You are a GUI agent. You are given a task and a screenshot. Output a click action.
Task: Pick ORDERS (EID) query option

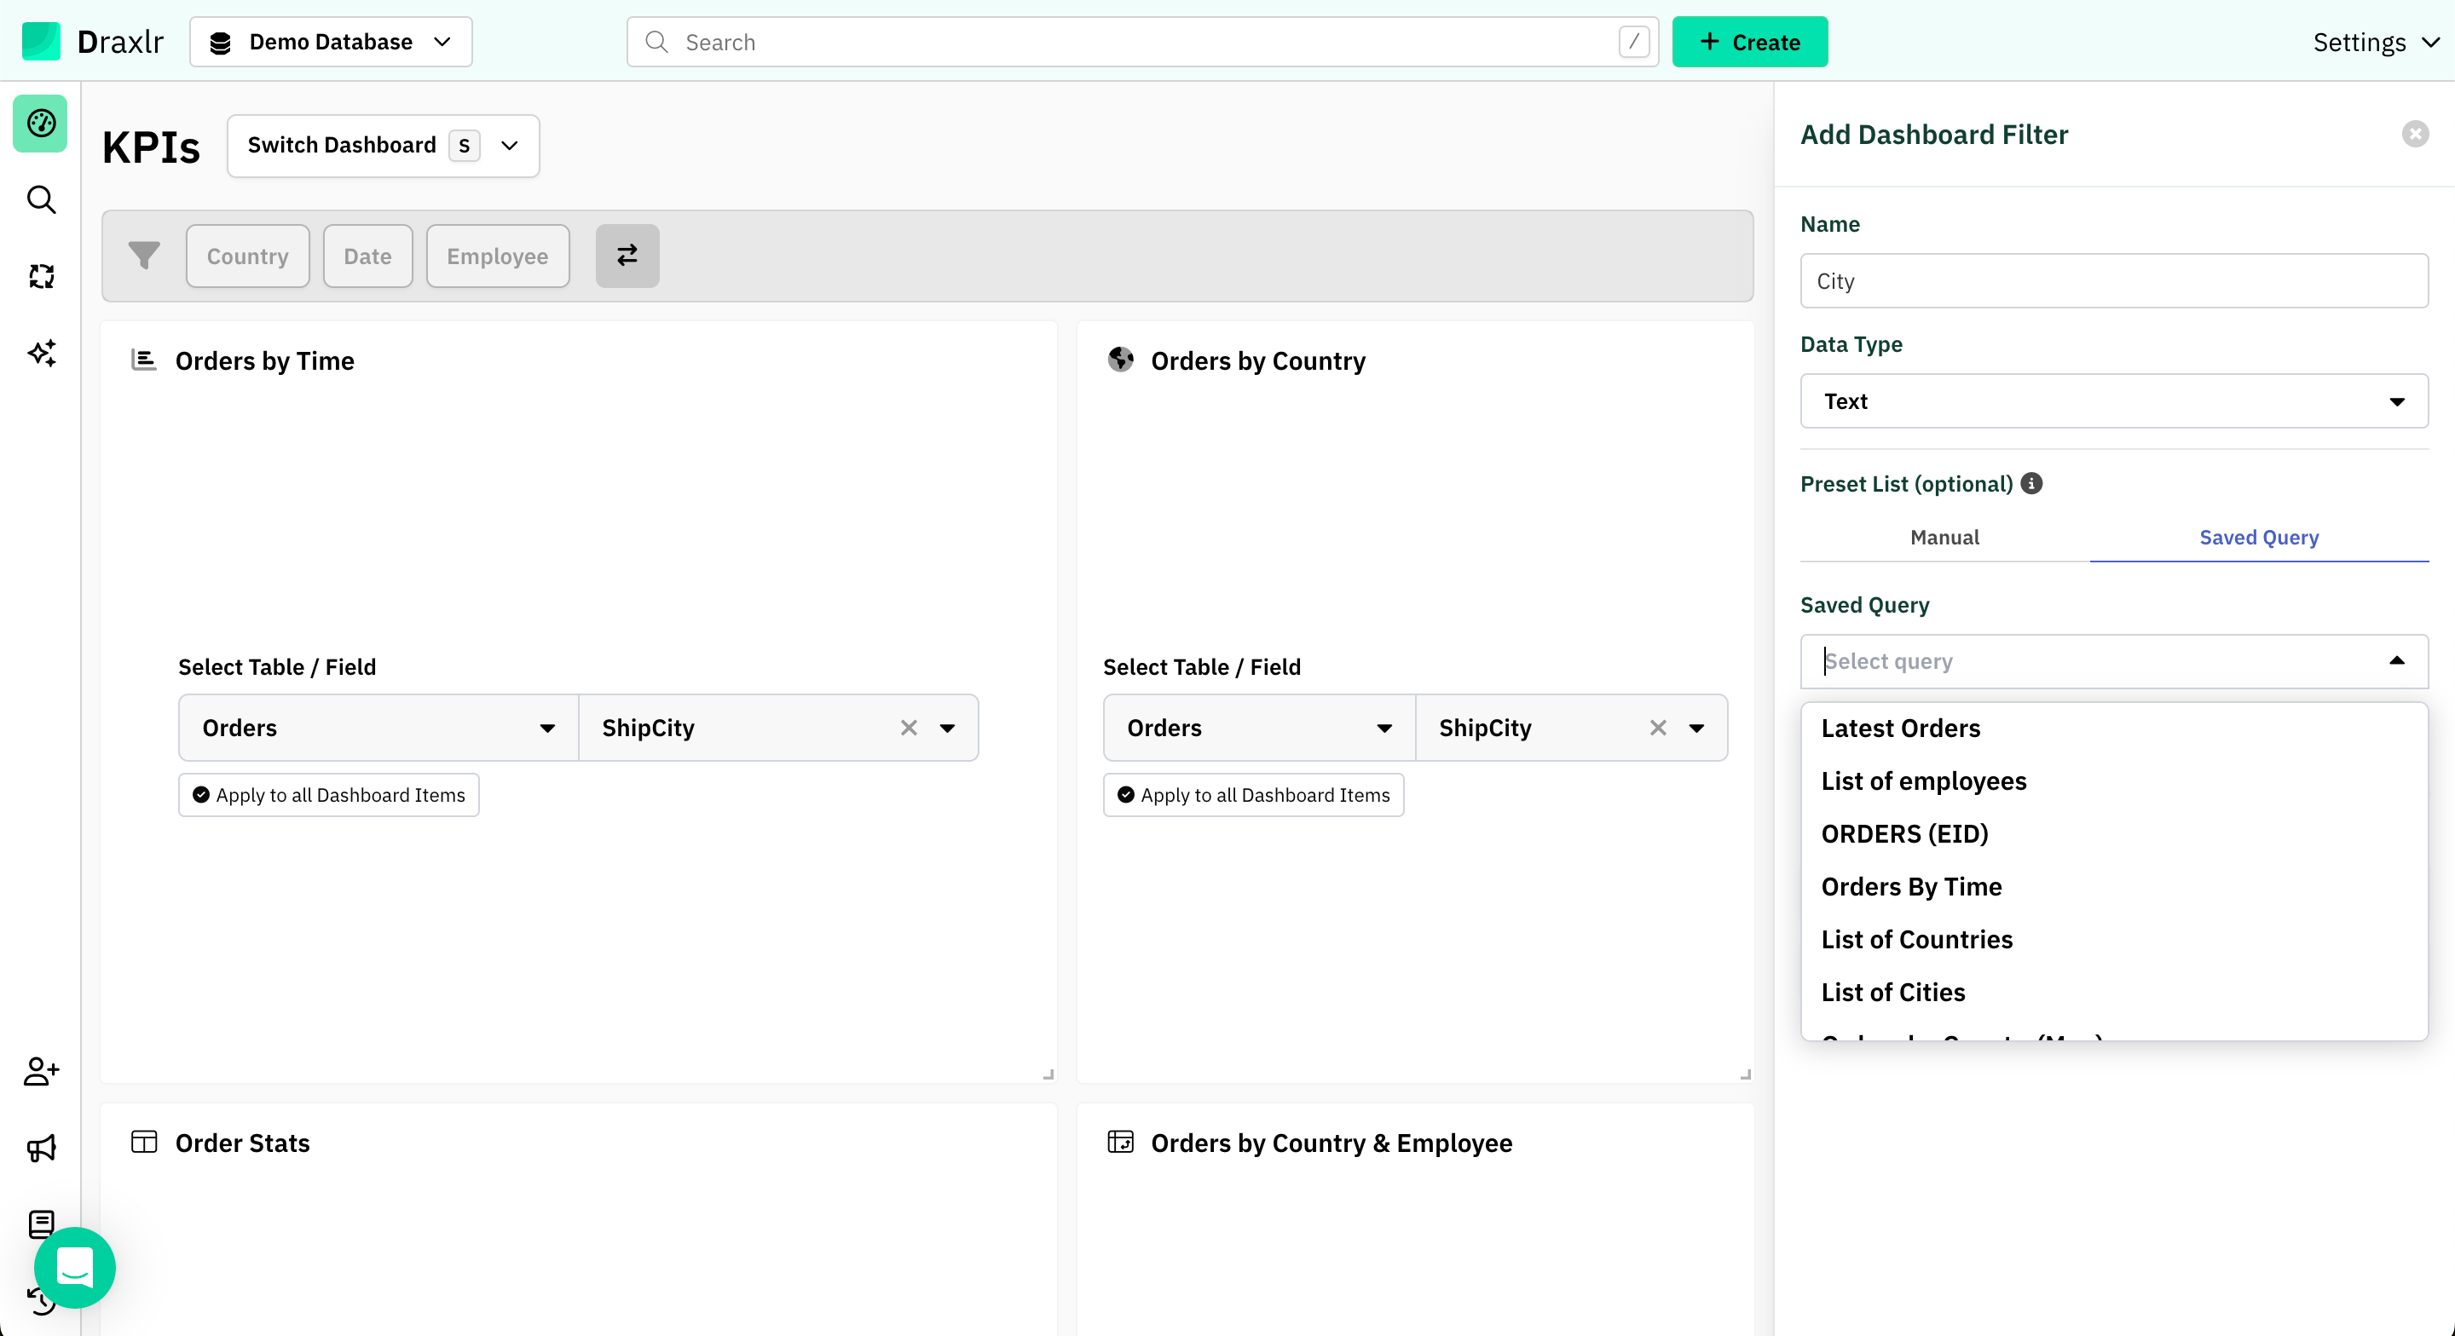2114,834
